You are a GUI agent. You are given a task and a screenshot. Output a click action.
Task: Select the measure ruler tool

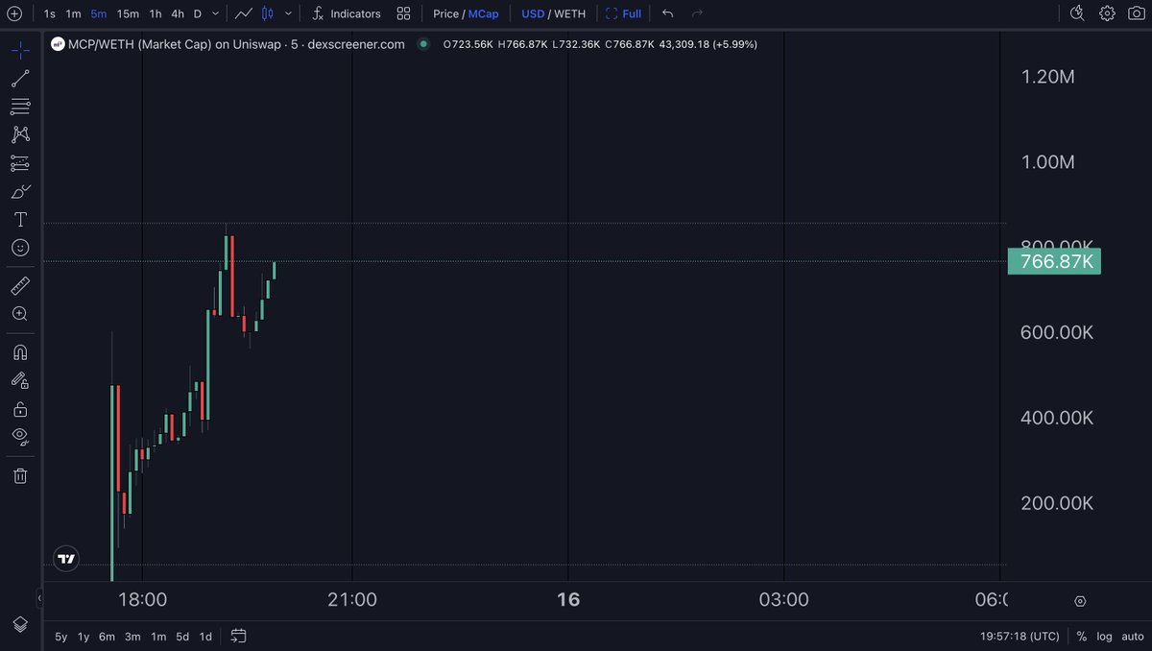click(20, 284)
